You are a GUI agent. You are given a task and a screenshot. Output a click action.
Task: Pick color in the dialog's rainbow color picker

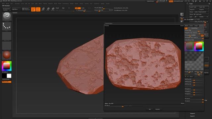pyautogui.click(x=199, y=46)
